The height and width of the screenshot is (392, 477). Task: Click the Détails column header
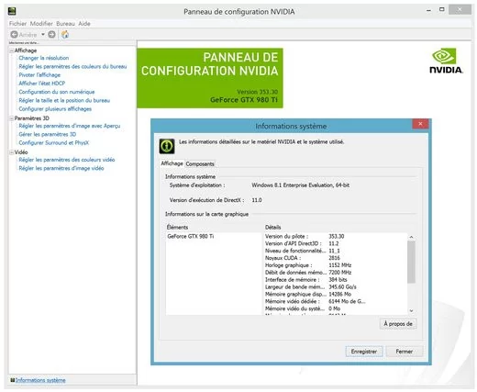pyautogui.click(x=273, y=227)
